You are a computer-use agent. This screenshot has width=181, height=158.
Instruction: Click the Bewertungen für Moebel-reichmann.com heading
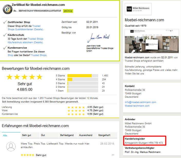click(x=36, y=69)
